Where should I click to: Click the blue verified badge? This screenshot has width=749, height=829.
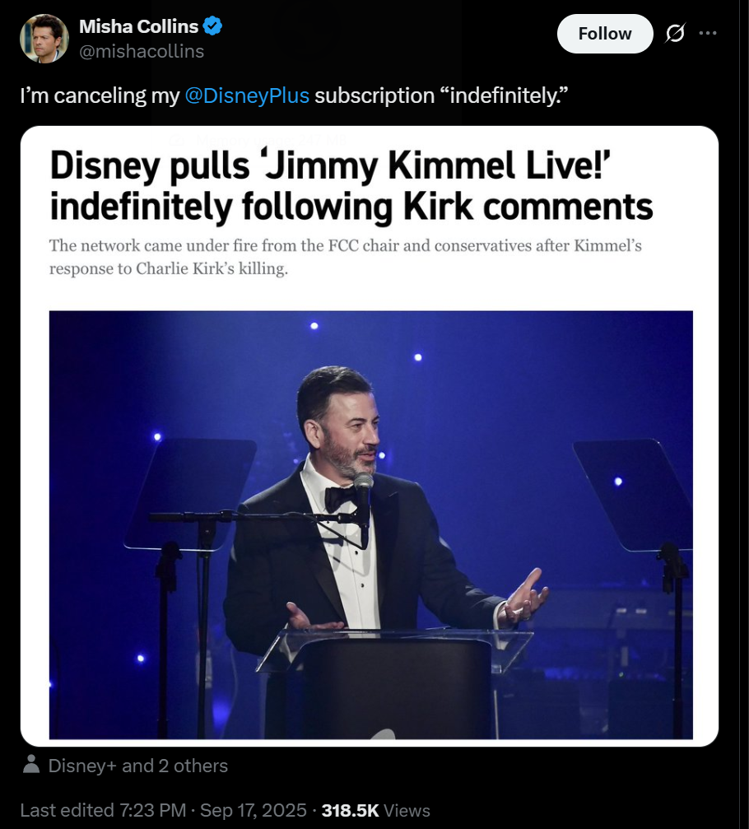pos(212,26)
